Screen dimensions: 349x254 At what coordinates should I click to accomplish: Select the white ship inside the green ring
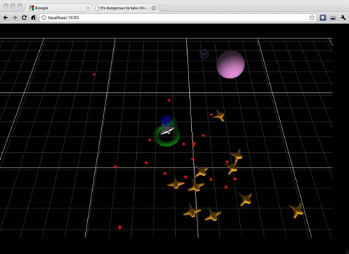coord(167,131)
